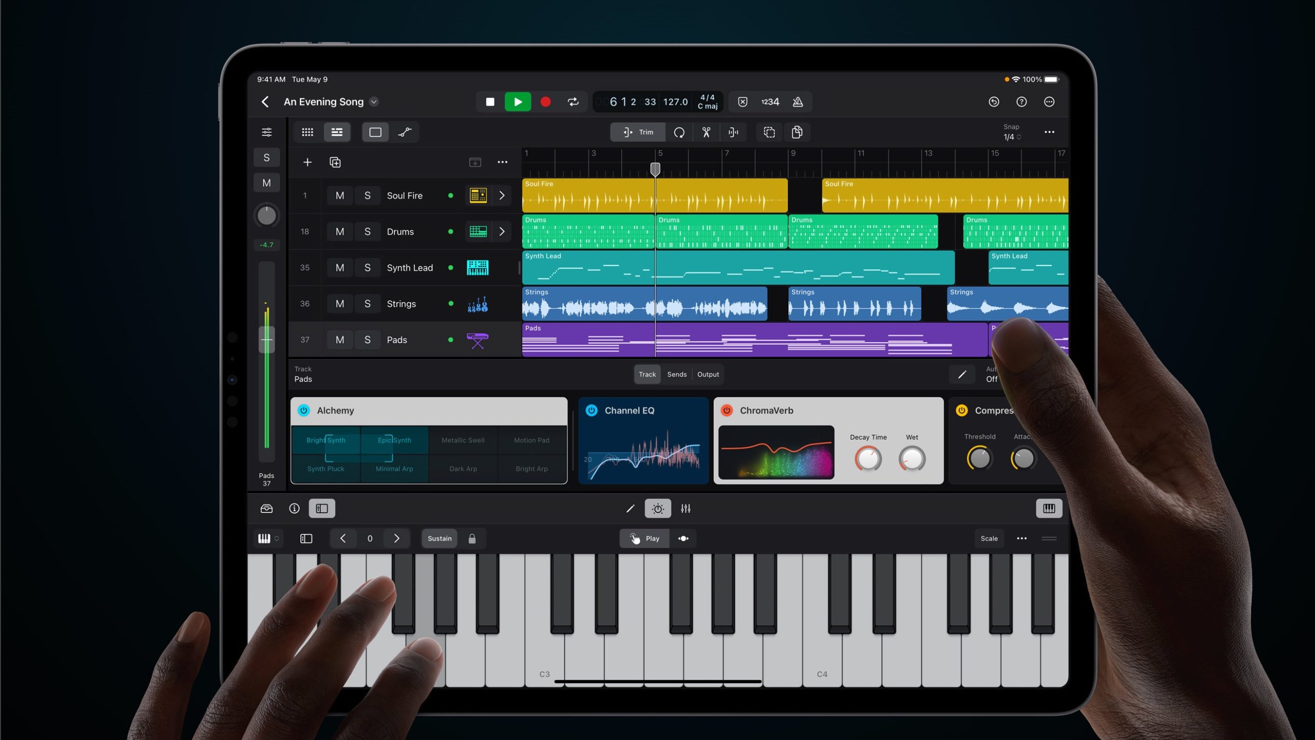Click the Compressor Threshold knob
Viewport: 1315px width, 740px height.
pos(980,458)
